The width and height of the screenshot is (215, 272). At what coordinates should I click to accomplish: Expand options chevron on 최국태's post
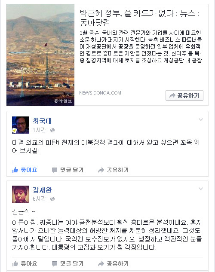tap(201, 119)
